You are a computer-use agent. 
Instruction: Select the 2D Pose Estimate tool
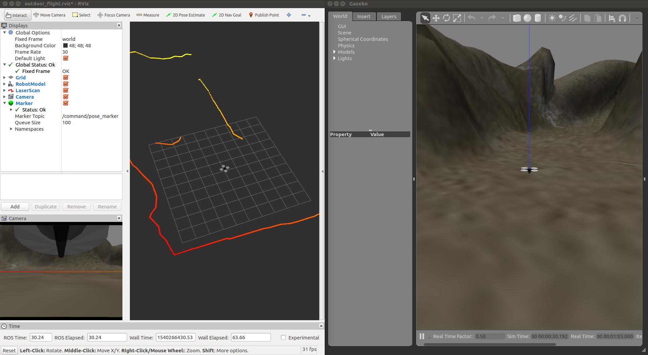coord(185,15)
